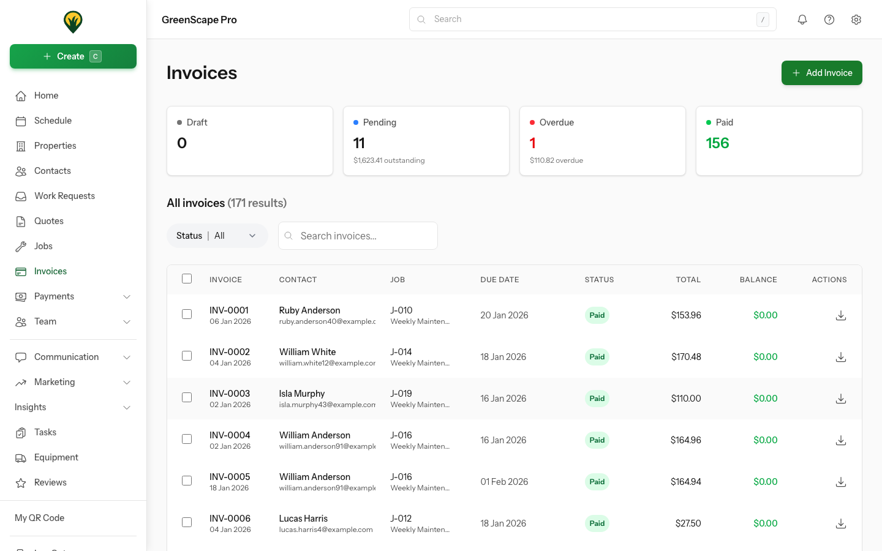Click the Add Invoice button
Viewport: 882px width, 551px height.
click(821, 73)
